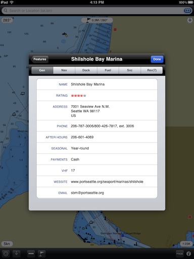194x259 pixels.
Task: Open the portseattle.org marina website link
Action: point(107,182)
